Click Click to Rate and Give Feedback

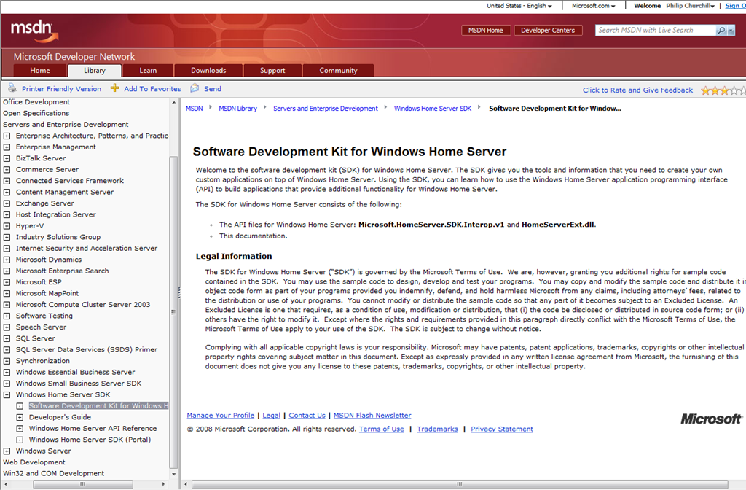(637, 90)
